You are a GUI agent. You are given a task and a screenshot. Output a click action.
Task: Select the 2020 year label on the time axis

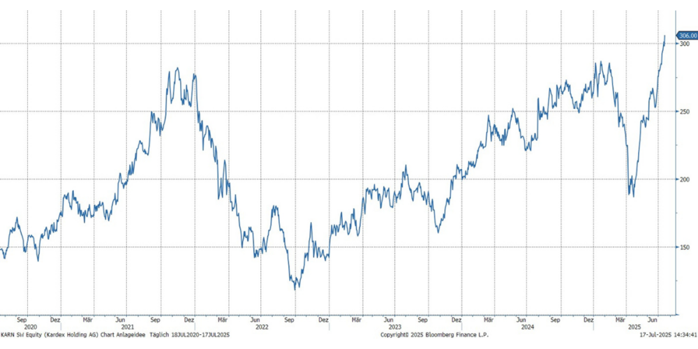click(29, 326)
